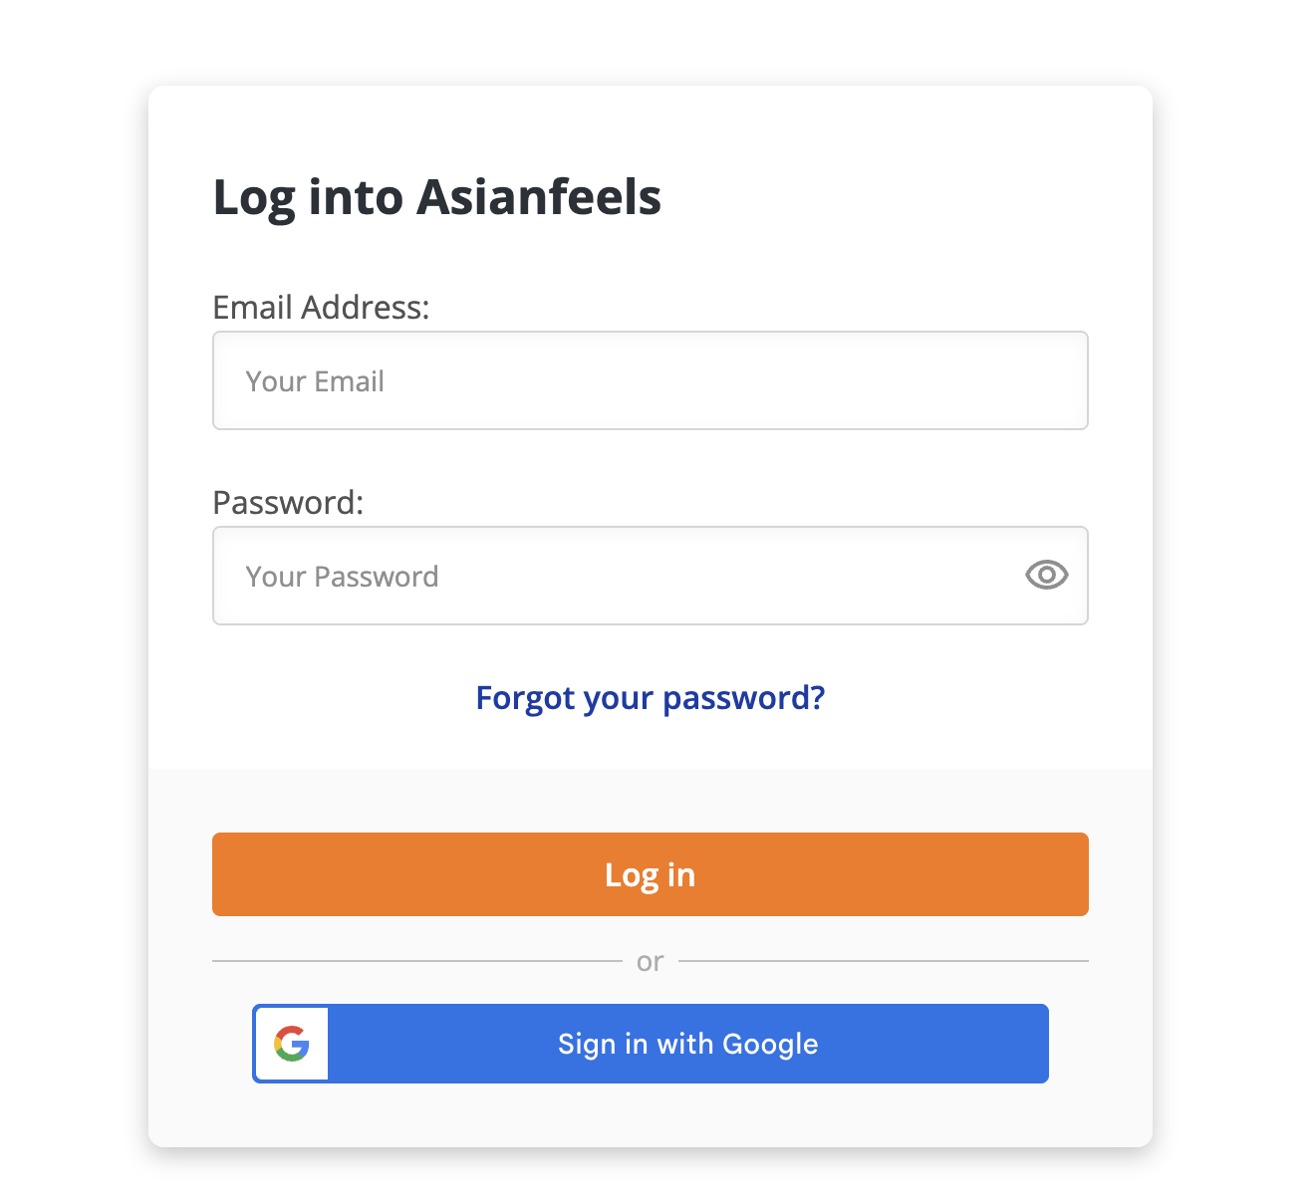The width and height of the screenshot is (1315, 1199).
Task: Click into the Email Address input field
Action: pyautogui.click(x=650, y=380)
